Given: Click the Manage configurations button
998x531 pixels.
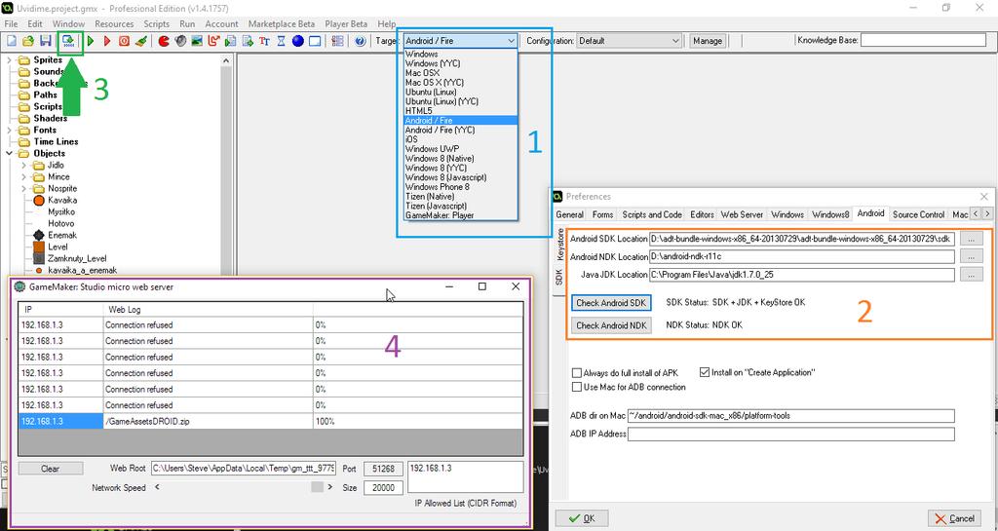Looking at the screenshot, I should point(708,41).
